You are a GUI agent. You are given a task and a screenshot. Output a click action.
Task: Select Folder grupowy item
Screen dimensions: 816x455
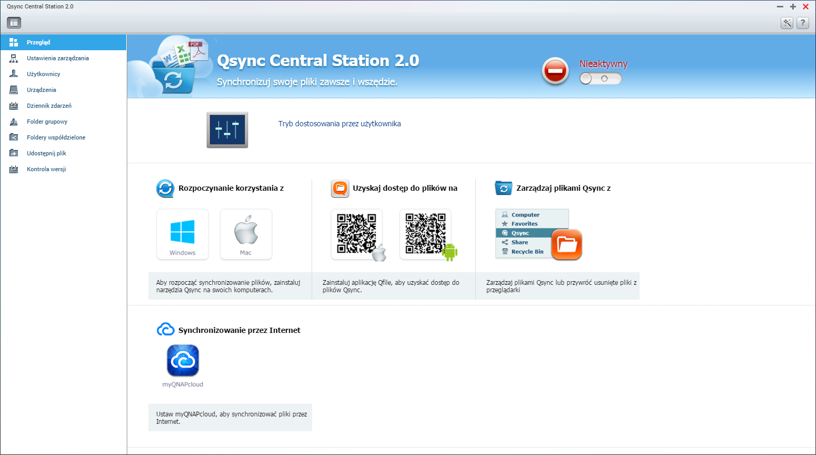(x=63, y=122)
